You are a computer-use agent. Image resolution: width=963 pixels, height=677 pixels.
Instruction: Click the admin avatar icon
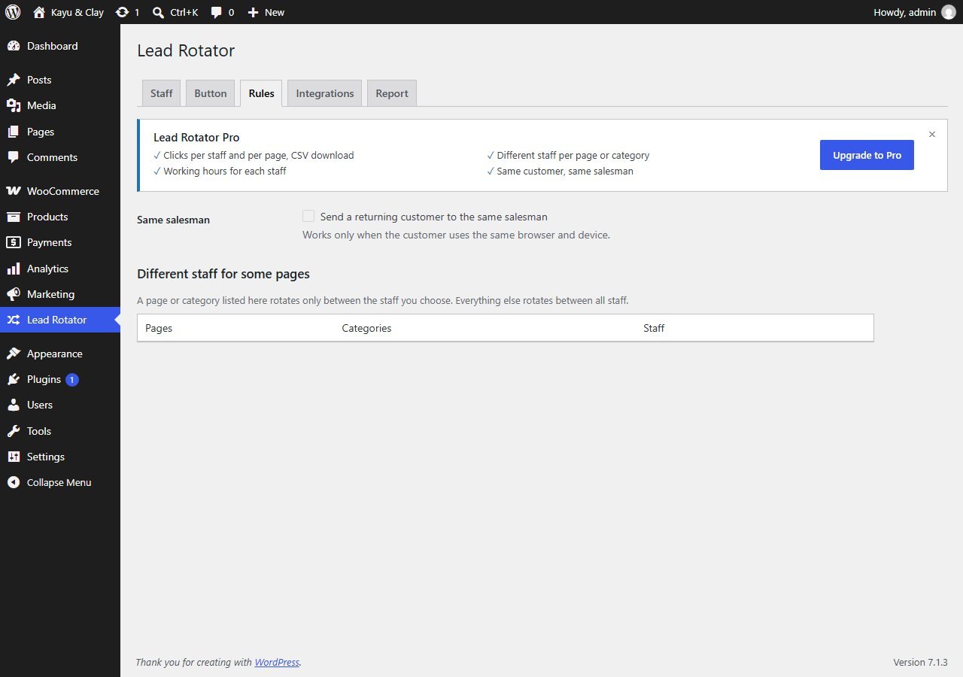[948, 12]
